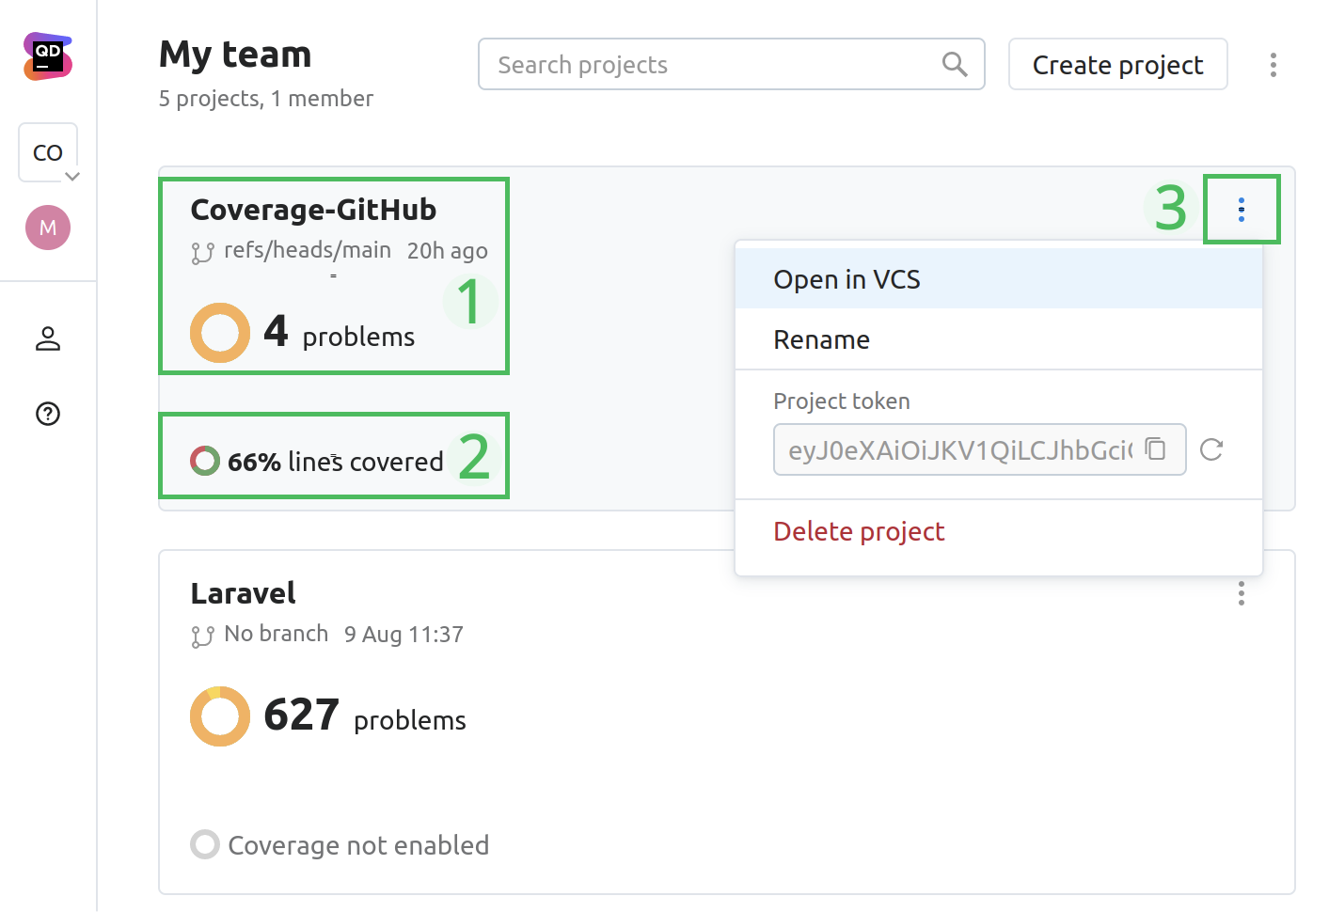Open the Laravel project title link
This screenshot has width=1329, height=912.
243,593
